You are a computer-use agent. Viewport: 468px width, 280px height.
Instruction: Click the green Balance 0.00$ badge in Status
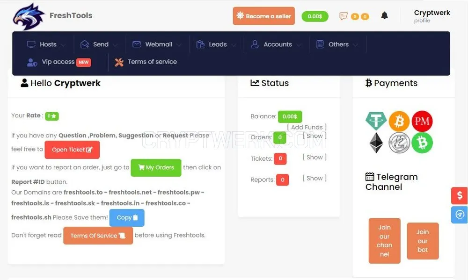[290, 116]
